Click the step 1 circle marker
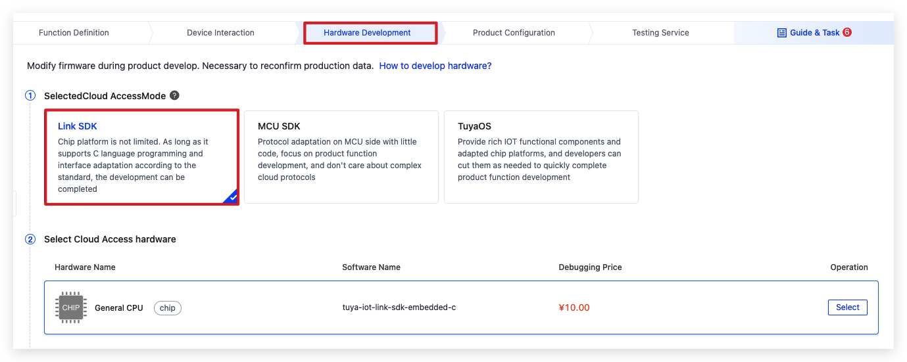 pos(30,96)
